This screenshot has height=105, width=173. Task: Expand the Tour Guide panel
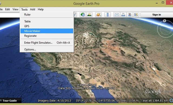tap(9, 101)
